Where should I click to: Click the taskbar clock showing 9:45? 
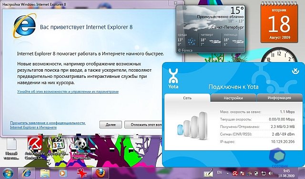(286, 173)
